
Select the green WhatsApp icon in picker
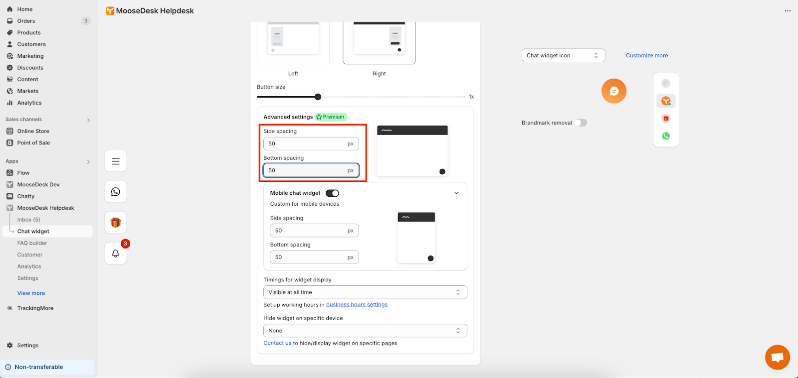[666, 136]
